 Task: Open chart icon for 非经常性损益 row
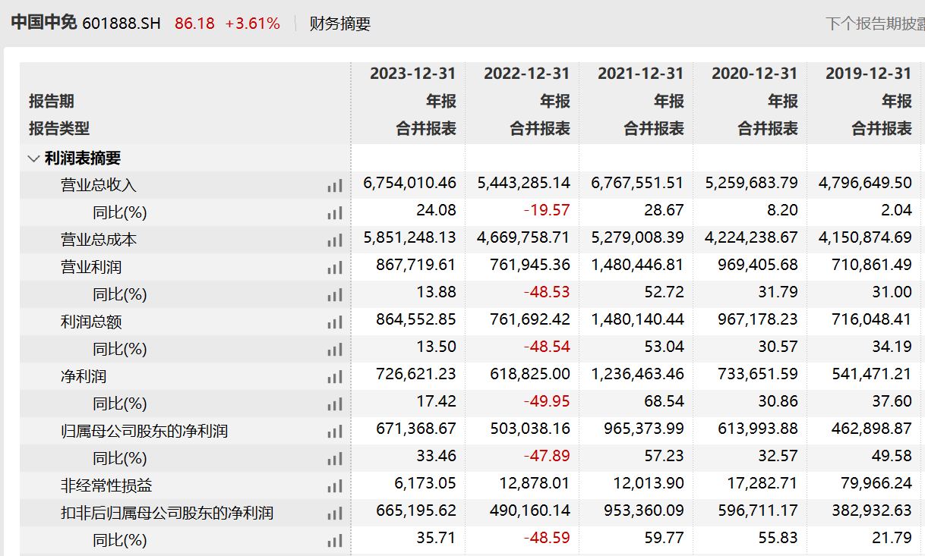pyautogui.click(x=335, y=486)
